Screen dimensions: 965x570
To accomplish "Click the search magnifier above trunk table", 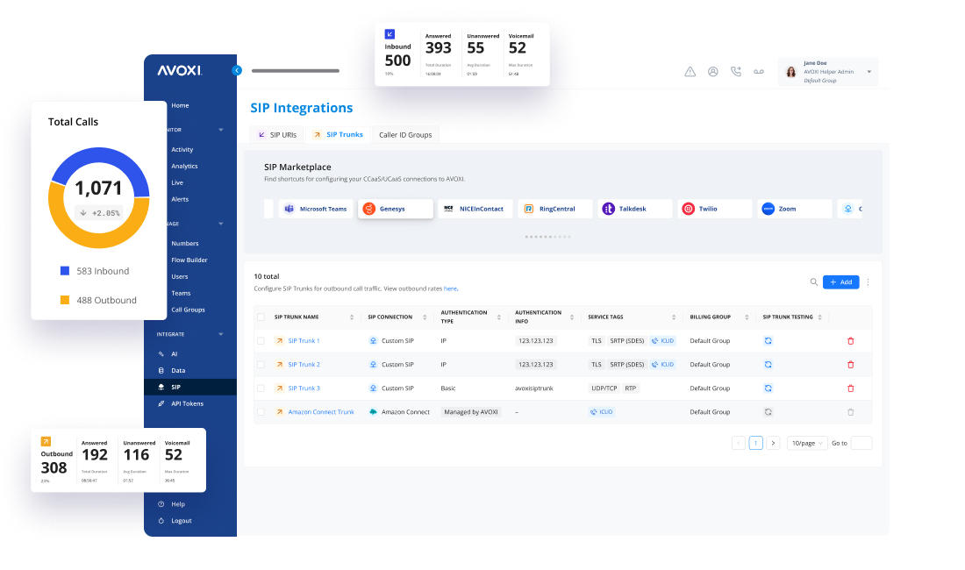I will [813, 282].
